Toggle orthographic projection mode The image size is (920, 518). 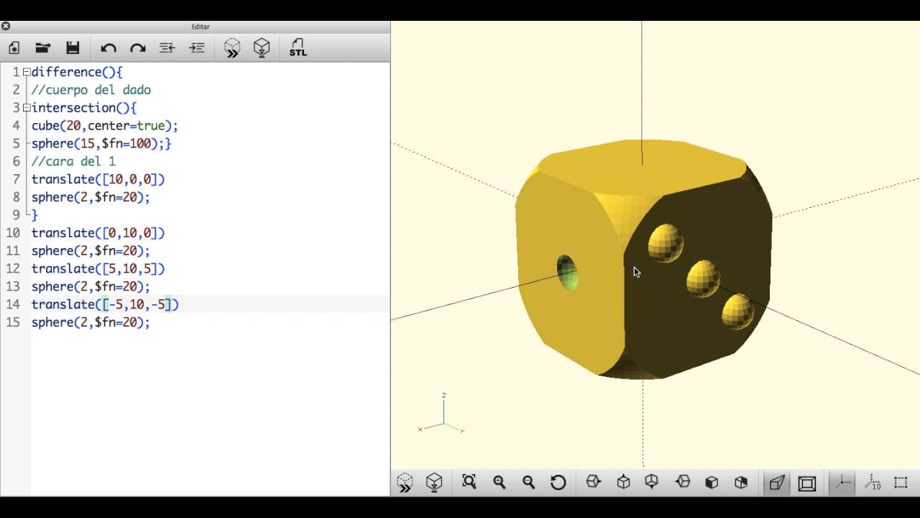[807, 483]
